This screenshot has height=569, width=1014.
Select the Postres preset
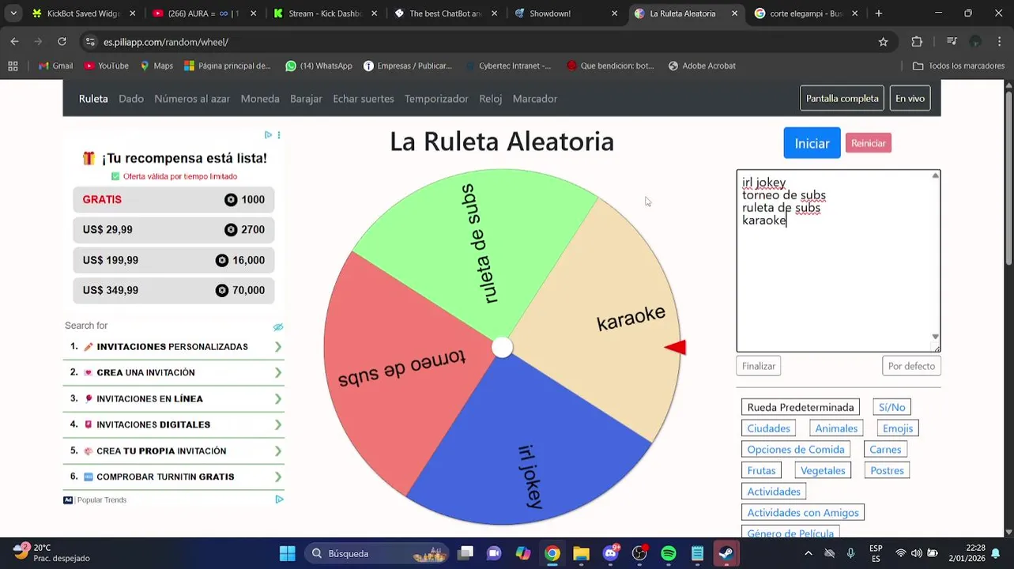pos(887,470)
